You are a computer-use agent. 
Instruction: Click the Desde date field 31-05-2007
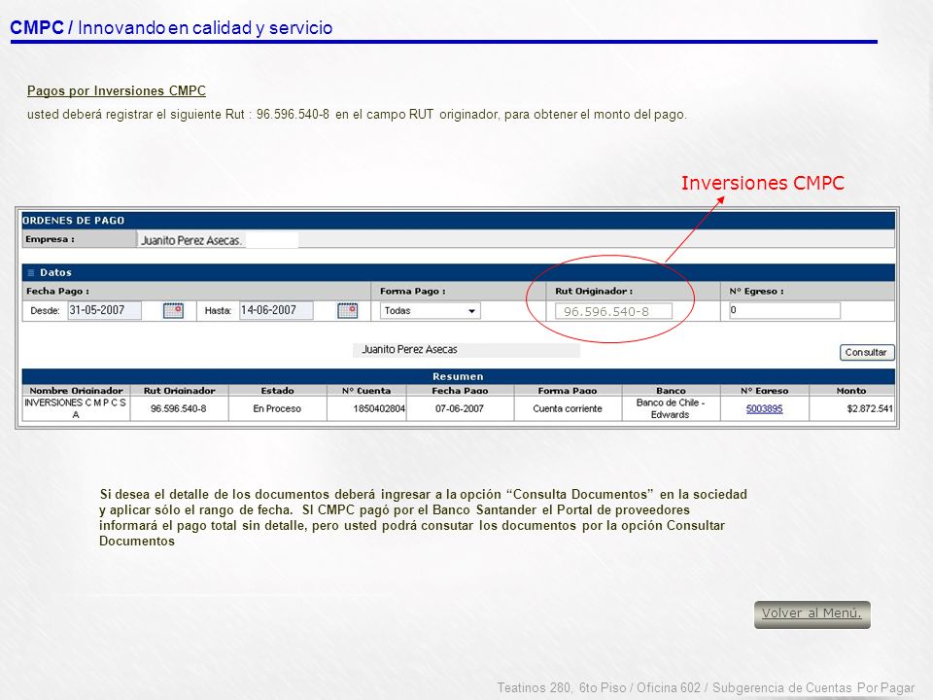105,310
